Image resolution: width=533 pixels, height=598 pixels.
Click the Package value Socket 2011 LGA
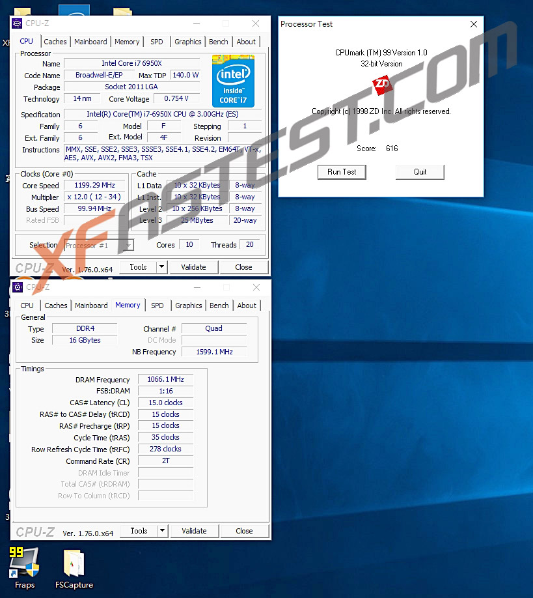coord(132,87)
